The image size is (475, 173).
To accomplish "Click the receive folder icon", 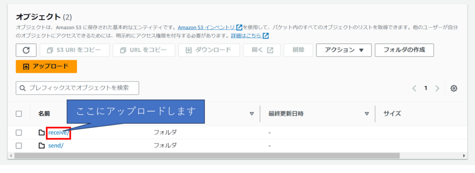I will click(41, 133).
